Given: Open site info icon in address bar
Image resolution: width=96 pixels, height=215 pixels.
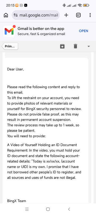Looking at the screenshot, I should 16,15.
